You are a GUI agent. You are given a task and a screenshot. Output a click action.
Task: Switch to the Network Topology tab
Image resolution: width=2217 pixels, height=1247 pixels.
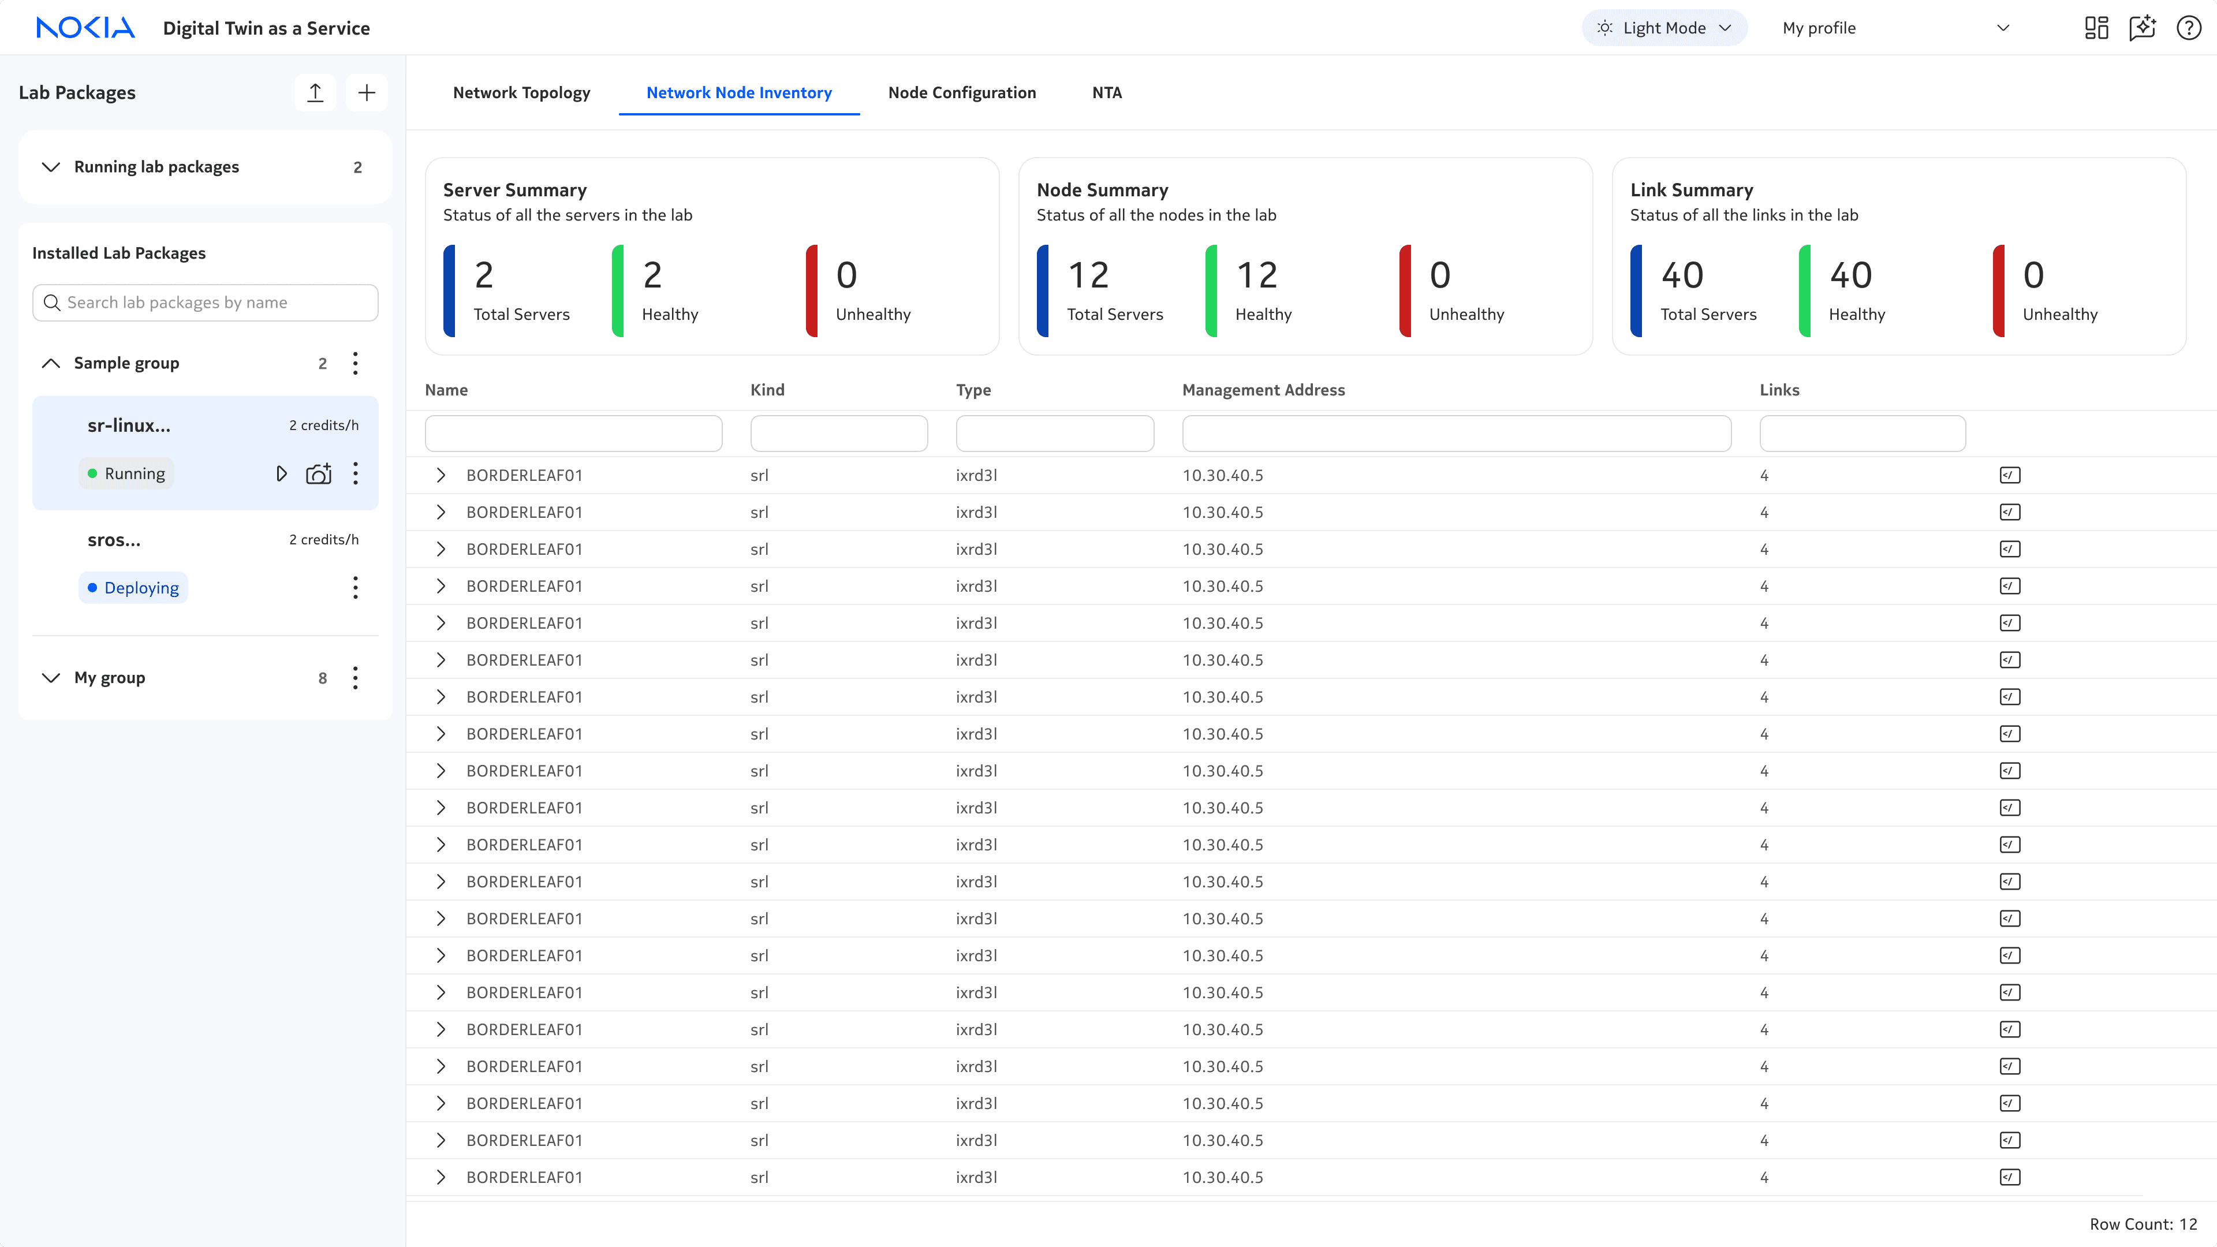(x=521, y=93)
